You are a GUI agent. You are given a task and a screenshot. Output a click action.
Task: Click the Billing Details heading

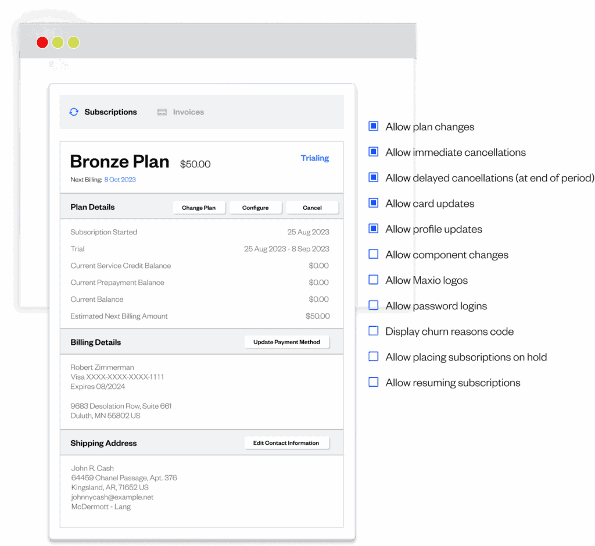(x=96, y=342)
